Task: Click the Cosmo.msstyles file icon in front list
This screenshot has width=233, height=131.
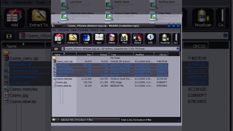Action: pyautogui.click(x=54, y=79)
